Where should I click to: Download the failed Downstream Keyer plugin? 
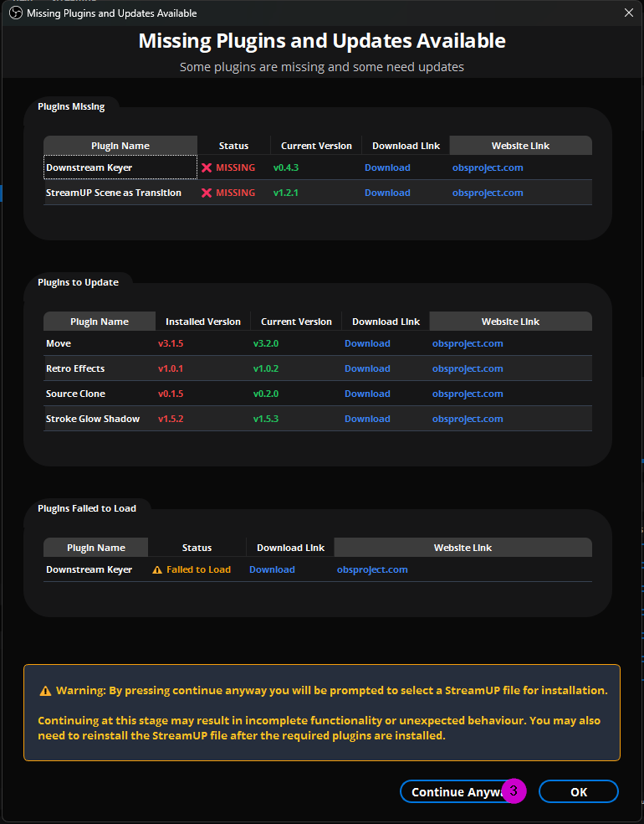click(272, 569)
